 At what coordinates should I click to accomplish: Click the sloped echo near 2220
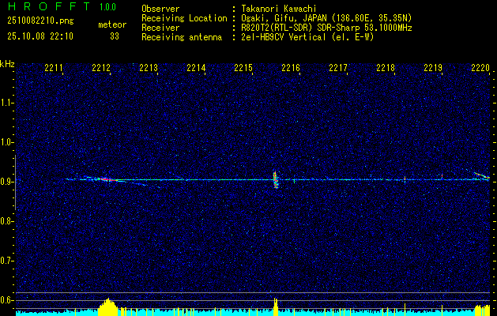[481, 175]
